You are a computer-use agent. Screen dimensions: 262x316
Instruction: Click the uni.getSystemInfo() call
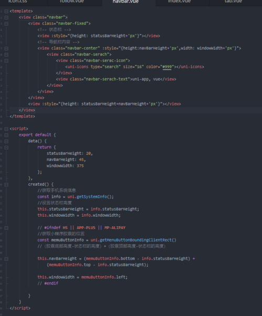coord(90,197)
